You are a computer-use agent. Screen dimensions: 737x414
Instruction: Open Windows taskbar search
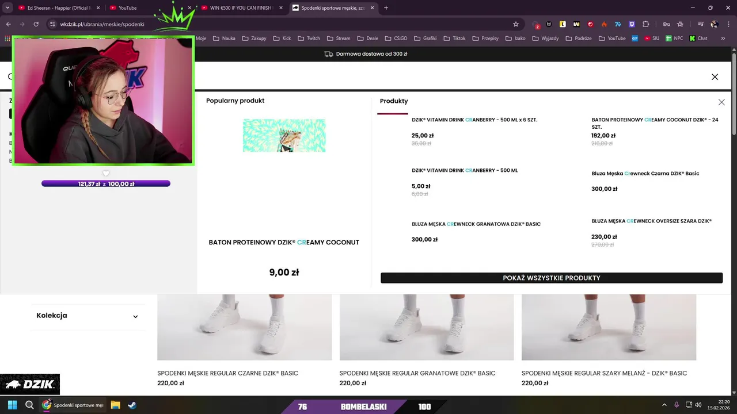click(x=29, y=405)
